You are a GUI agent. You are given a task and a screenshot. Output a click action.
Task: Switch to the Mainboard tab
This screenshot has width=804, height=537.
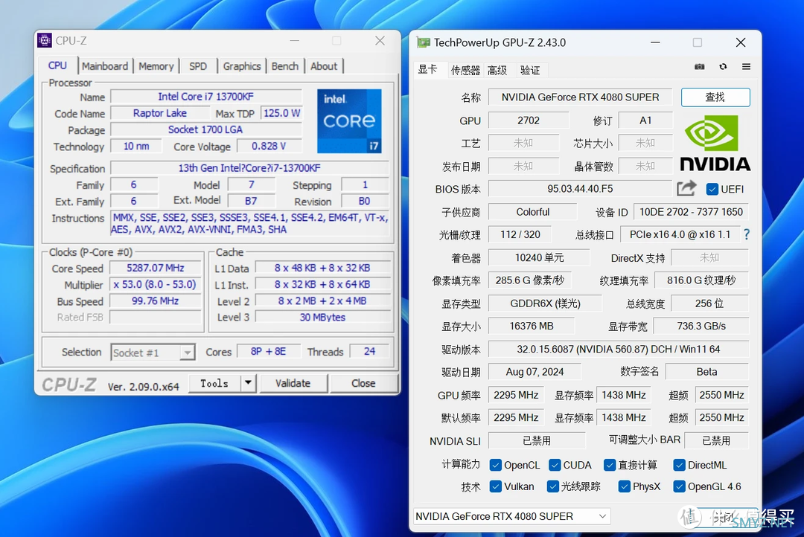click(x=105, y=66)
